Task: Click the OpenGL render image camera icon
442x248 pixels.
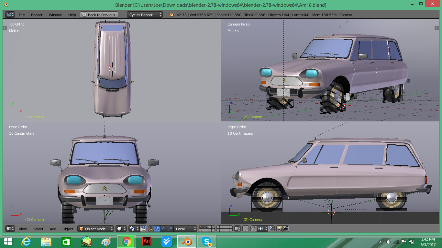Action: point(279,229)
